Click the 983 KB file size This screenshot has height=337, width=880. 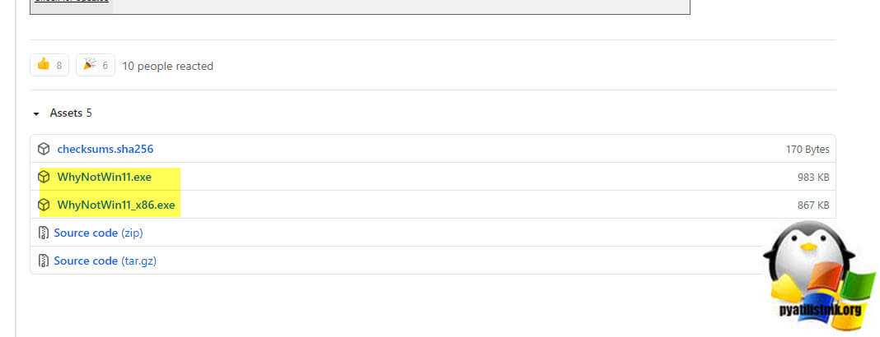[812, 178]
